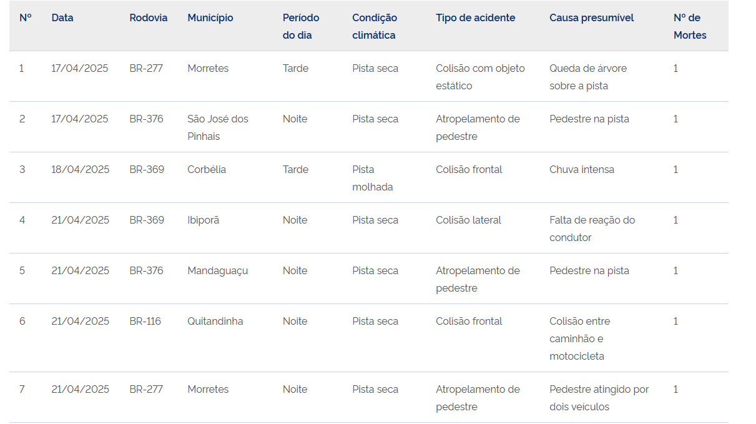This screenshot has width=756, height=424.
Task: Click the "Tipo de acidente" header
Action: [x=476, y=18]
